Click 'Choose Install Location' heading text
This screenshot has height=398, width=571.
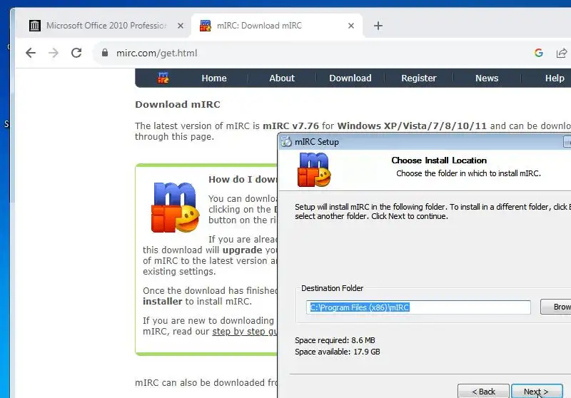tap(439, 160)
